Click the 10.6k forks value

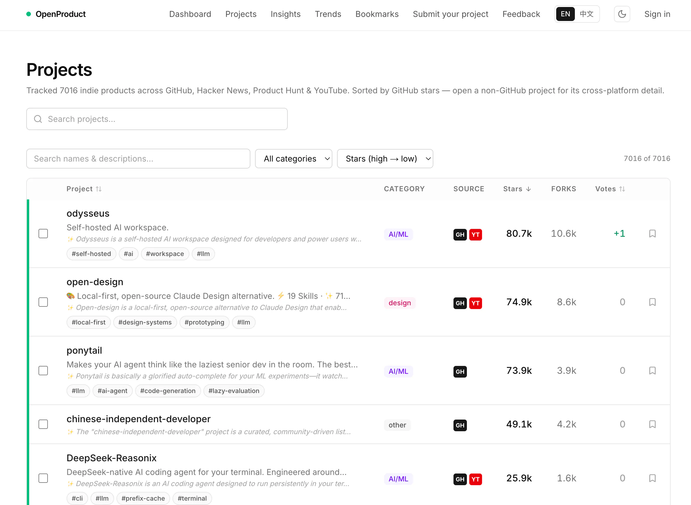pyautogui.click(x=563, y=234)
